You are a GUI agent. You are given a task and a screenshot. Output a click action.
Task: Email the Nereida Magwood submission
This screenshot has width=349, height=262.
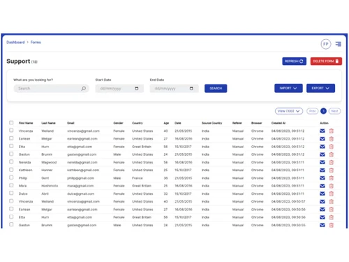click(322, 162)
